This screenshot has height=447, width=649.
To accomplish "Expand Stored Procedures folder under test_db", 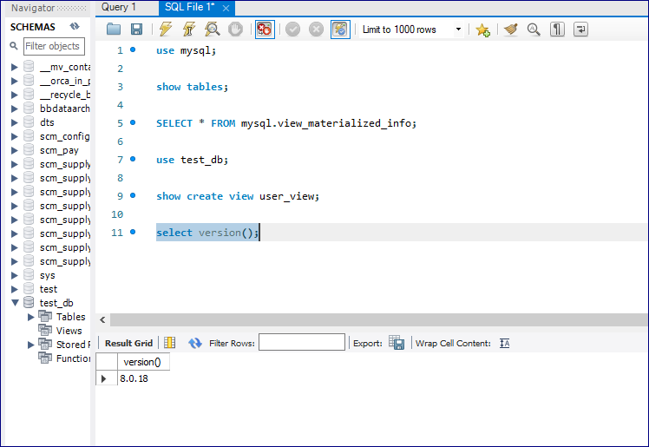I will pyautogui.click(x=30, y=345).
